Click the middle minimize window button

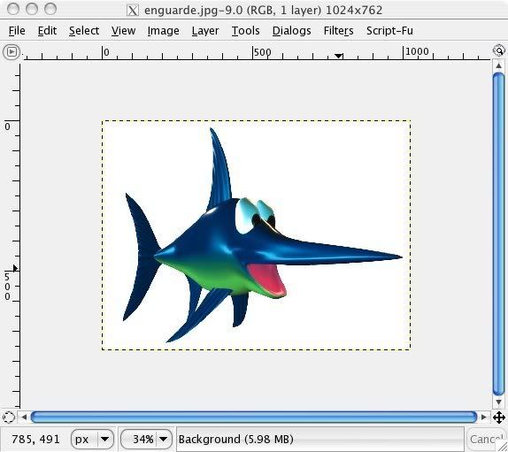(32, 9)
